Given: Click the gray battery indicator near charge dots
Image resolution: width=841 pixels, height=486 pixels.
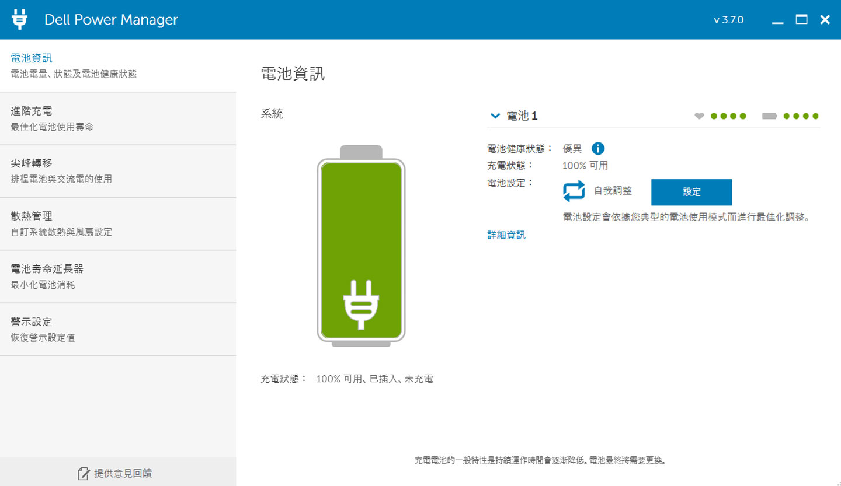Looking at the screenshot, I should click(770, 116).
